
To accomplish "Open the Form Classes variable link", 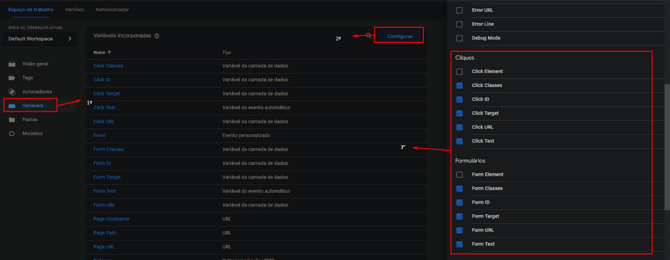I will 109,150.
